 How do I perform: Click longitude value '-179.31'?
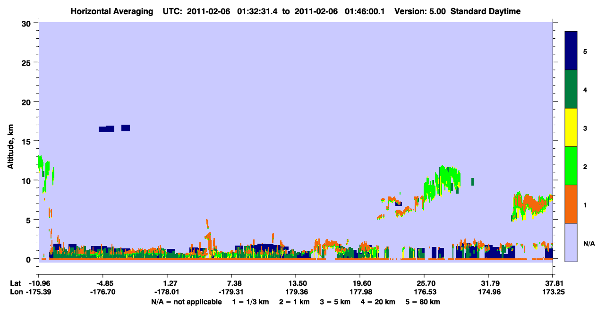[x=231, y=292]
